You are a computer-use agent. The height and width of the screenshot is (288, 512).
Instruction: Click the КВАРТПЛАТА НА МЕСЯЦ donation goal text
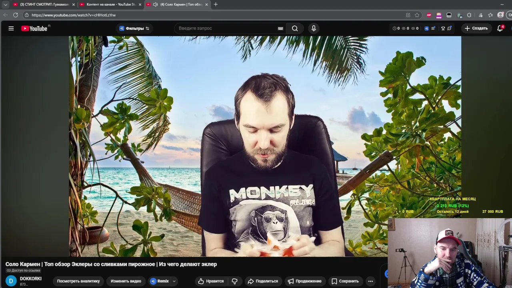pyautogui.click(x=452, y=199)
